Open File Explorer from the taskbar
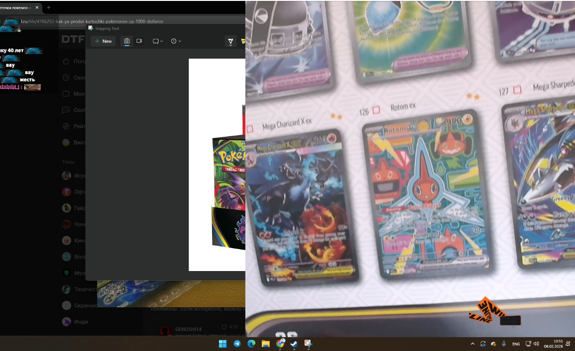Image resolution: width=575 pixels, height=351 pixels. tap(265, 344)
